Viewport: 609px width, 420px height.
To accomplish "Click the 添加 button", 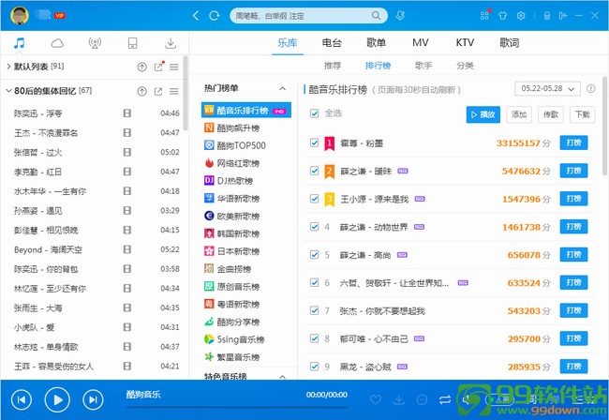I will [x=519, y=114].
